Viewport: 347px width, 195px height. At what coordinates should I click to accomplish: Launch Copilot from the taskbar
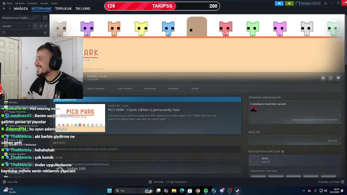(166, 191)
